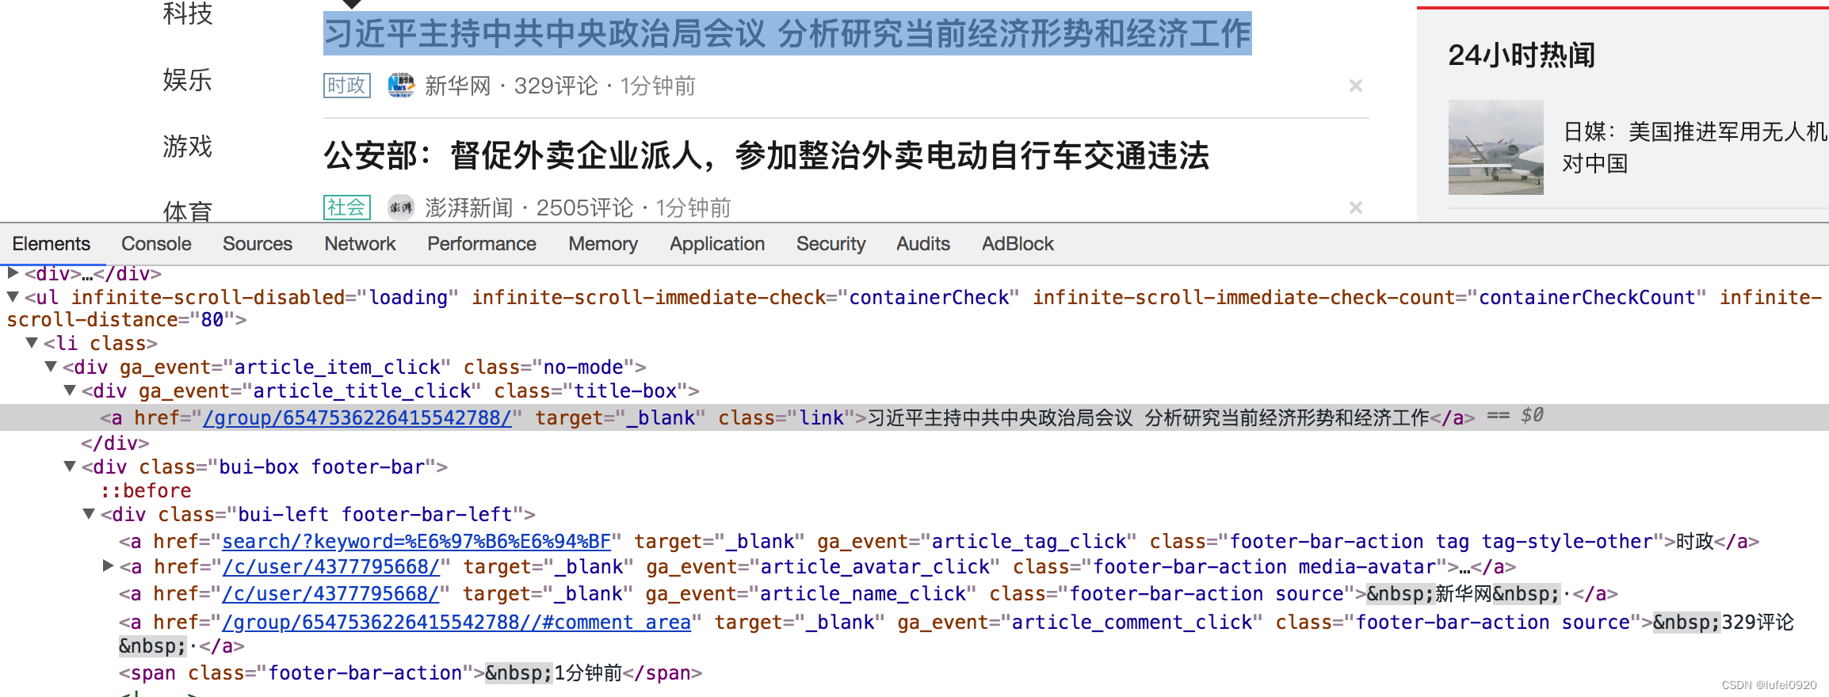
Task: Open the 日媒：美国推进军用无人机 hot news item
Action: click(x=1694, y=147)
